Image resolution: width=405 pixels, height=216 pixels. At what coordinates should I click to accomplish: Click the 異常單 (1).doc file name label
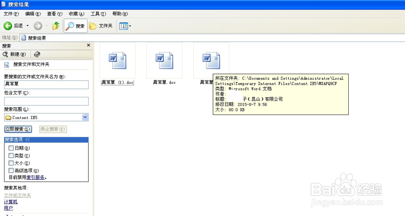pyautogui.click(x=117, y=82)
